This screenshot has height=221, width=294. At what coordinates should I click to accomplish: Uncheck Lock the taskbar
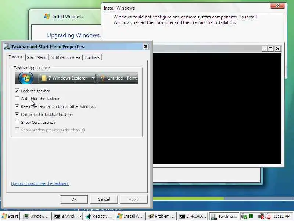[17, 91]
